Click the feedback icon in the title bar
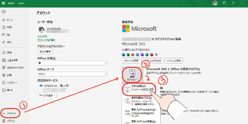 [x=224, y=3]
